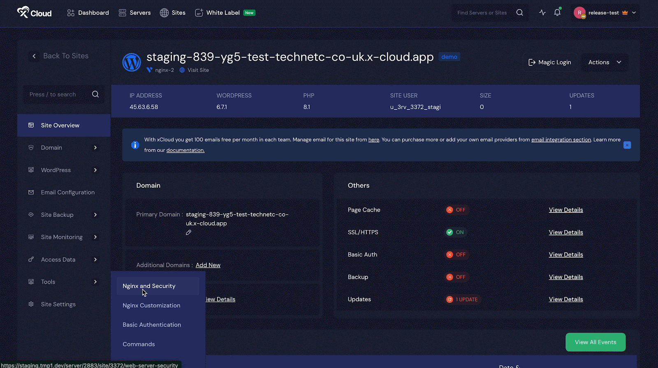Viewport: 658px width, 368px height.
Task: Go to the Servers section
Action: (134, 13)
